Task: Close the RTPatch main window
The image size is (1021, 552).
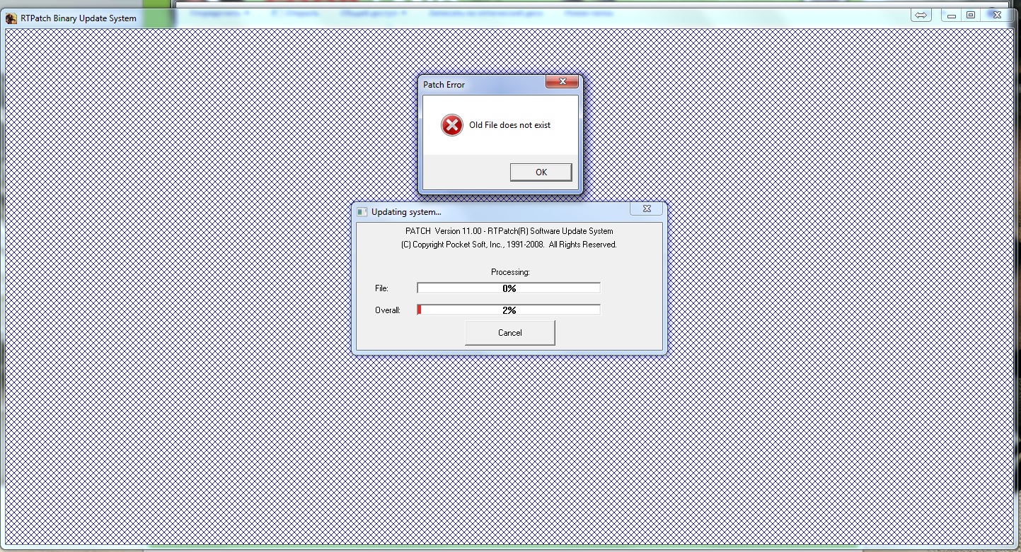Action: 998,15
